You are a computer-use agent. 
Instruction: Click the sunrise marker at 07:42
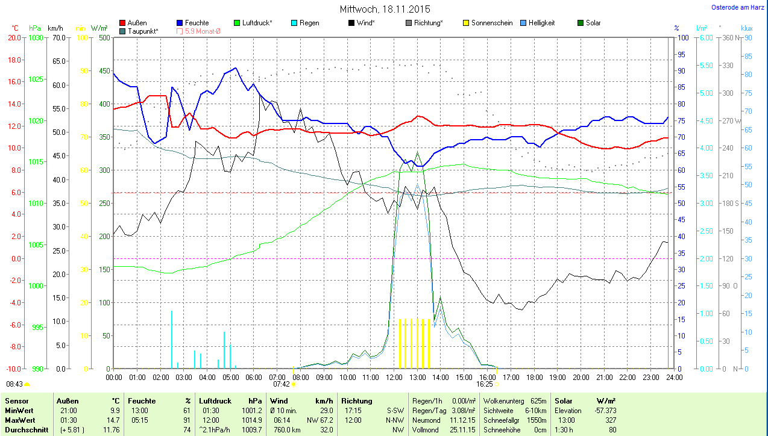[294, 384]
